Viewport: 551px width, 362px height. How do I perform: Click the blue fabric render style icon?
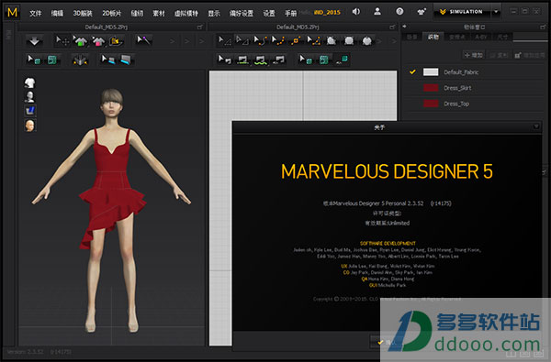point(30,111)
